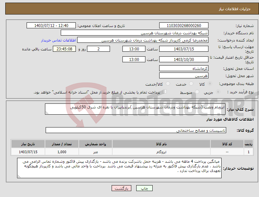Click the announcement date field 1403/07/12 - 12:40
Screen dimensions: 259x197
click(x=51, y=26)
